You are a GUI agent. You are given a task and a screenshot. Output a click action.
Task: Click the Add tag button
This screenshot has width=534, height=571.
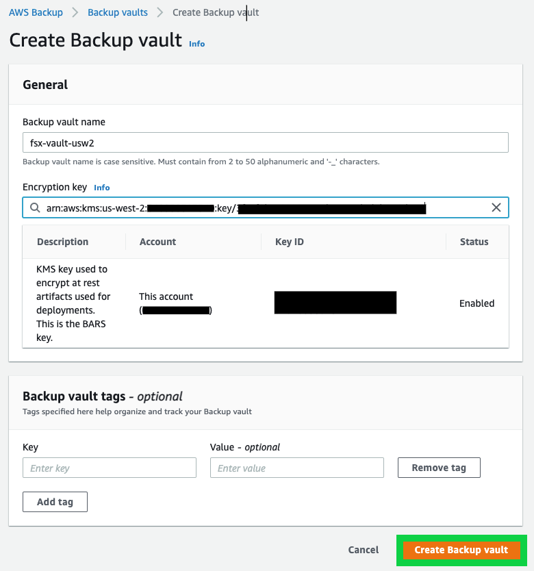coord(55,501)
